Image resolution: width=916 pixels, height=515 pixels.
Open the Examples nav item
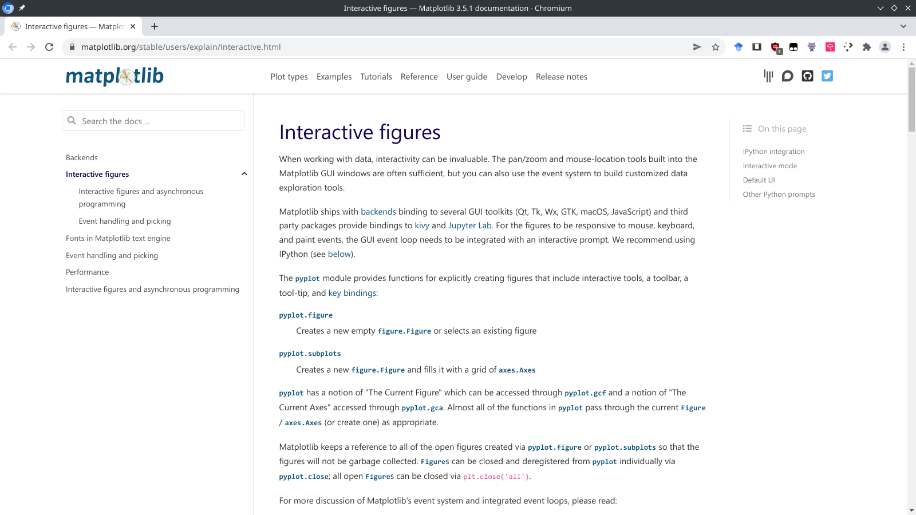point(334,77)
